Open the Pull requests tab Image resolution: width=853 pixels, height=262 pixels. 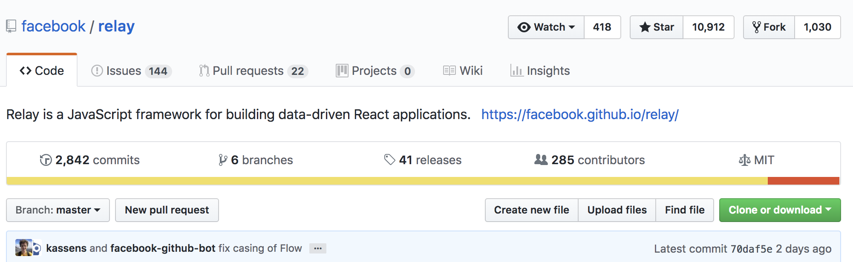[254, 71]
